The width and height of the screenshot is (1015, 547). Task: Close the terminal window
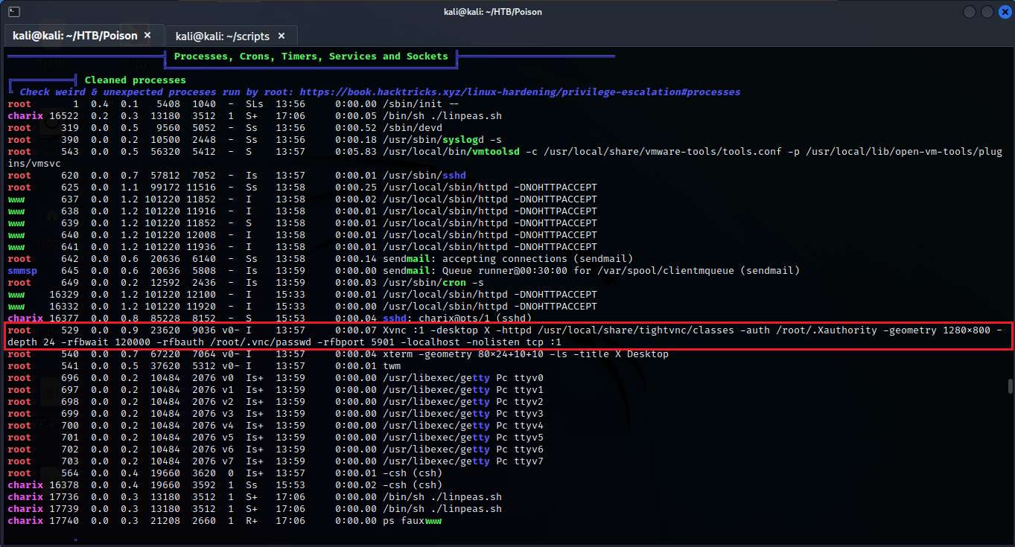click(1002, 12)
